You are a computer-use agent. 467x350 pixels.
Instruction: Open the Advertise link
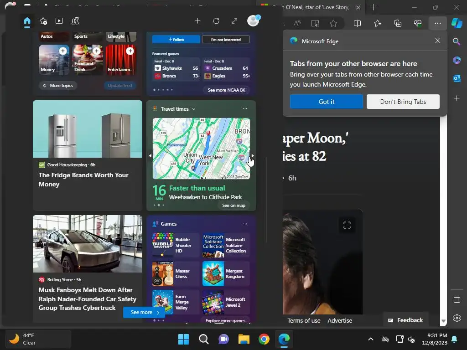tap(340, 320)
